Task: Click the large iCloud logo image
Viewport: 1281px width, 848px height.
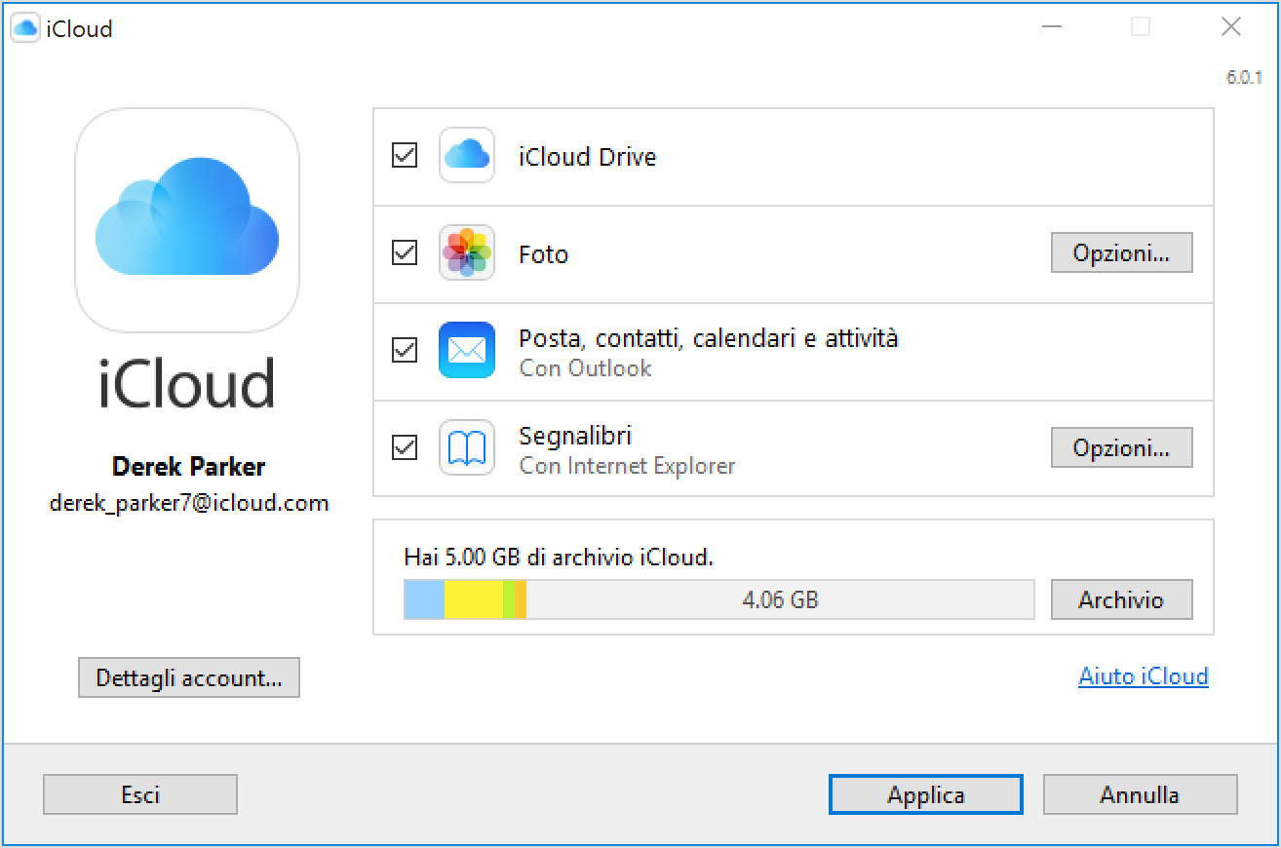Action: (x=187, y=220)
